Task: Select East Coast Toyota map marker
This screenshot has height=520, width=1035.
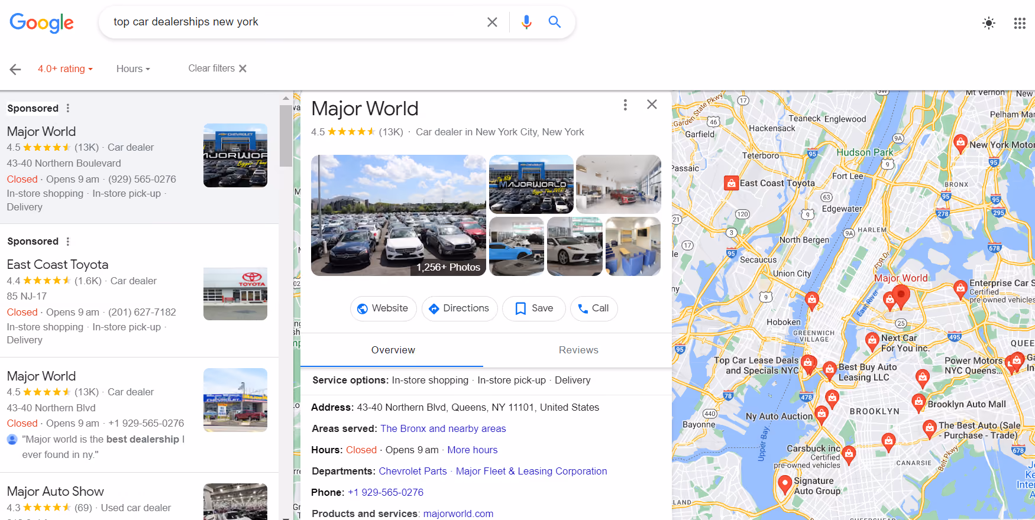Action: pyautogui.click(x=731, y=183)
